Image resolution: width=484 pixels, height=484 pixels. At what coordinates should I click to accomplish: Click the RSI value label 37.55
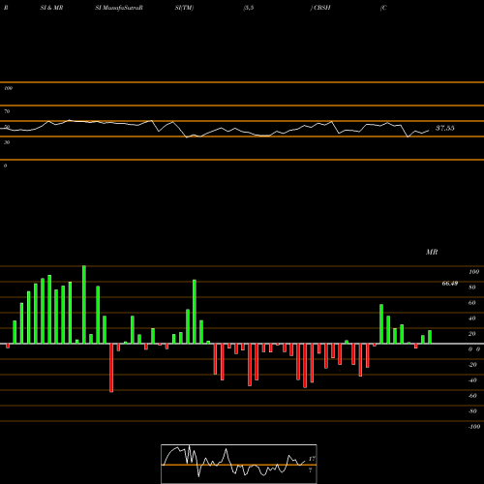tap(445, 128)
